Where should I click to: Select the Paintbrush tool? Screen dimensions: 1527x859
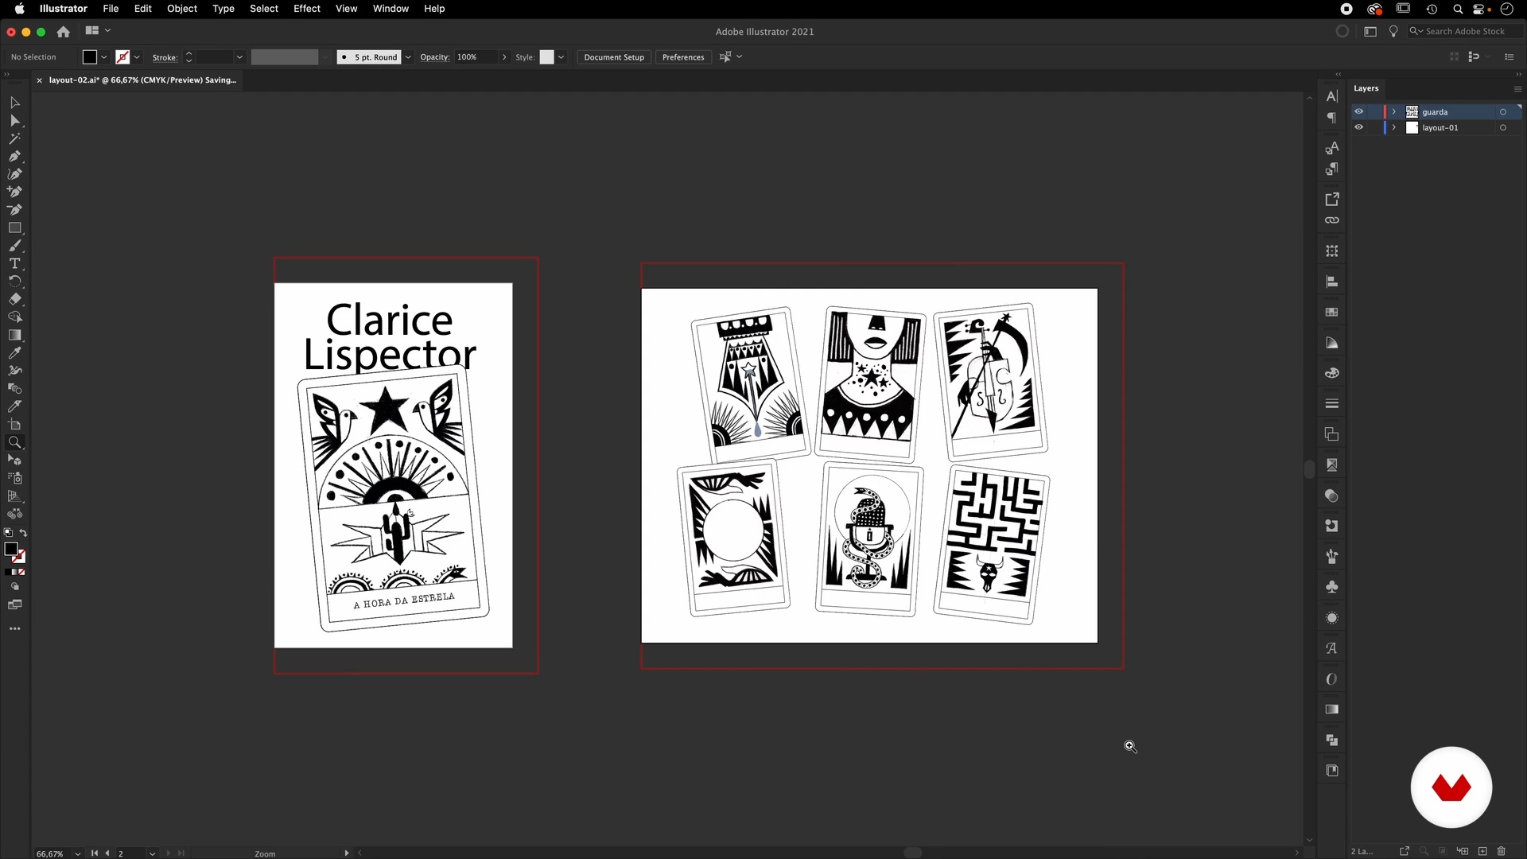(x=14, y=246)
